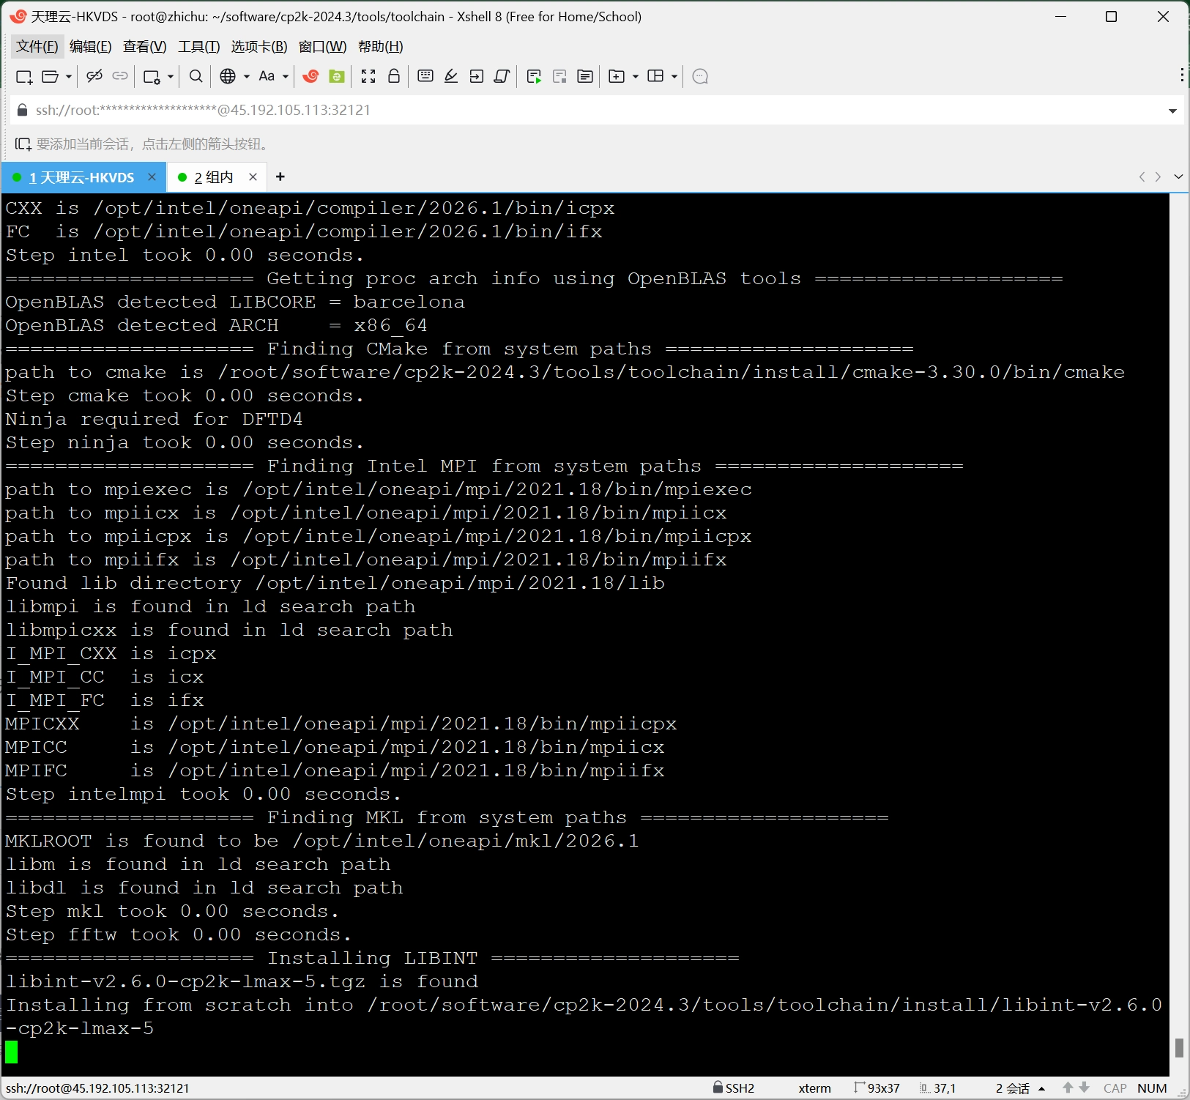Viewport: 1190px width, 1100px height.
Task: Click the highlighter pen icon
Action: 451,76
